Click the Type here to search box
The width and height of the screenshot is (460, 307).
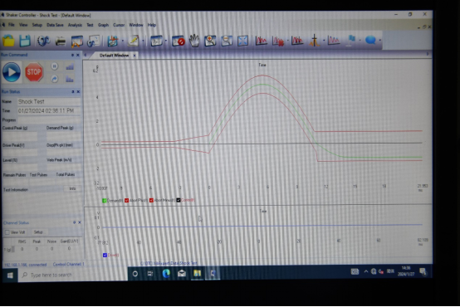click(73, 275)
